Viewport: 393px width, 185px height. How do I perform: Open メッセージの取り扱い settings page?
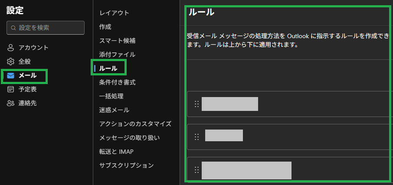129,138
